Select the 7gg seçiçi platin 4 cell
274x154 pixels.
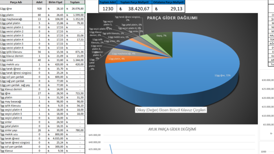click(x=16, y=110)
